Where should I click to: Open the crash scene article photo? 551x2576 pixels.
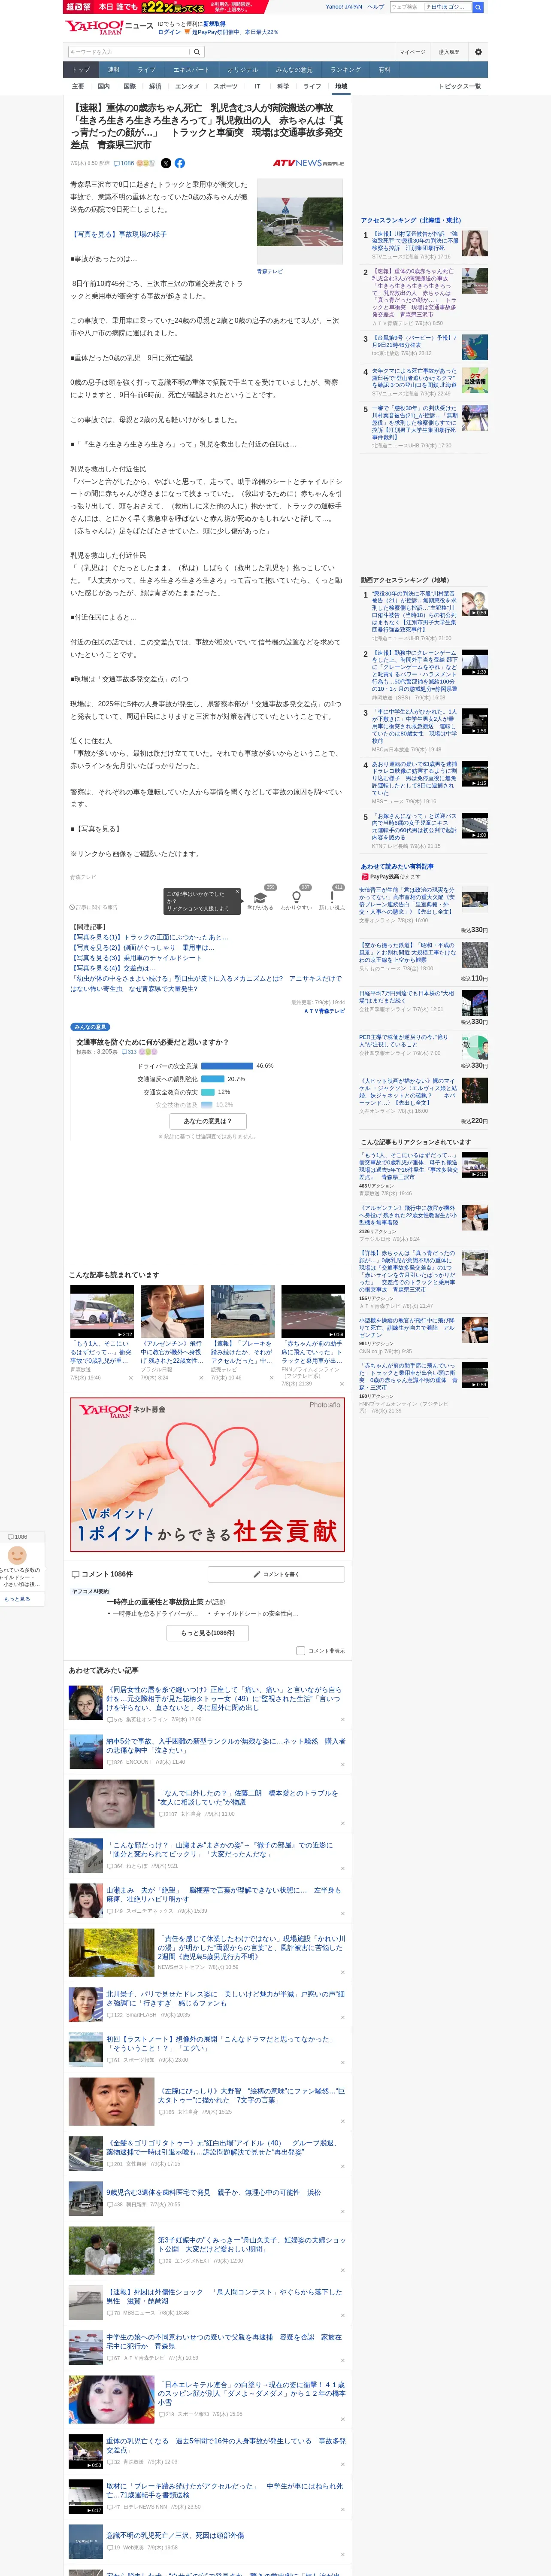(299, 221)
